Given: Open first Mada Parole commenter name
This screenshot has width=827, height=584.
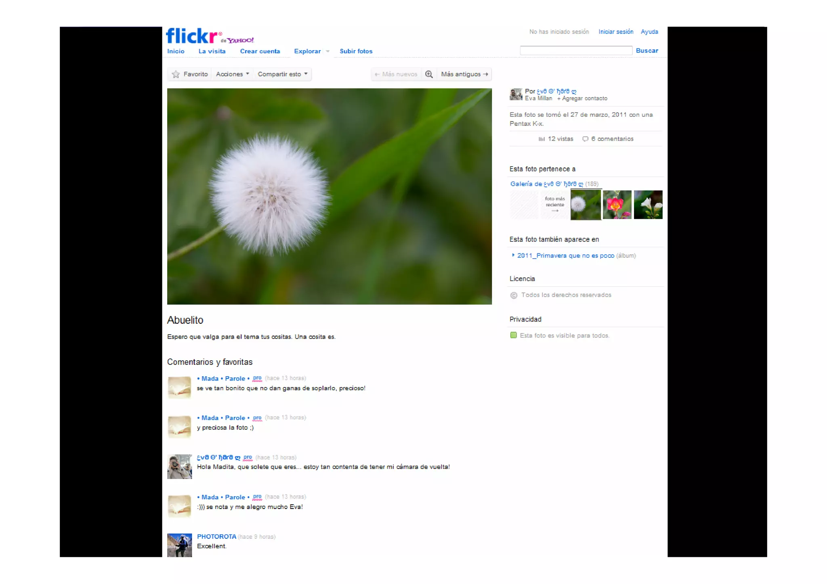Looking at the screenshot, I should pos(223,379).
